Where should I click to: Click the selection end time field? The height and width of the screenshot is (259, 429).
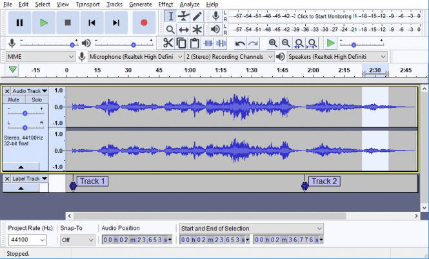coord(288,240)
